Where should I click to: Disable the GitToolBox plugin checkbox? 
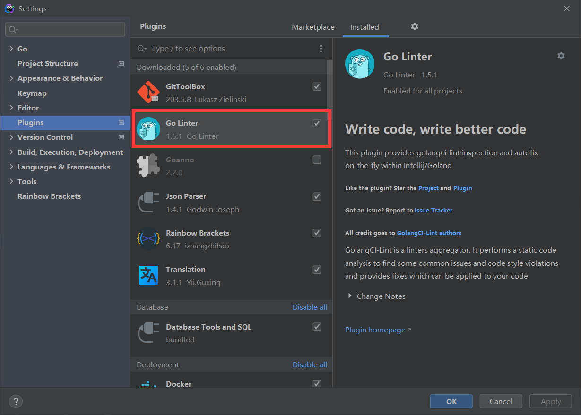tap(317, 86)
